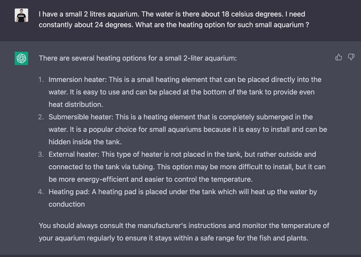Click list number 2 marker
Image resolution: width=361 pixels, height=257 pixels.
[x=41, y=117]
